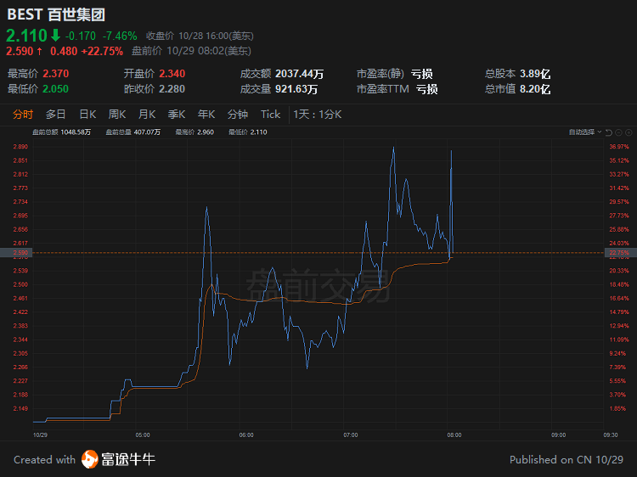Select the 月K chart tab
The width and height of the screenshot is (637, 477).
tap(147, 115)
